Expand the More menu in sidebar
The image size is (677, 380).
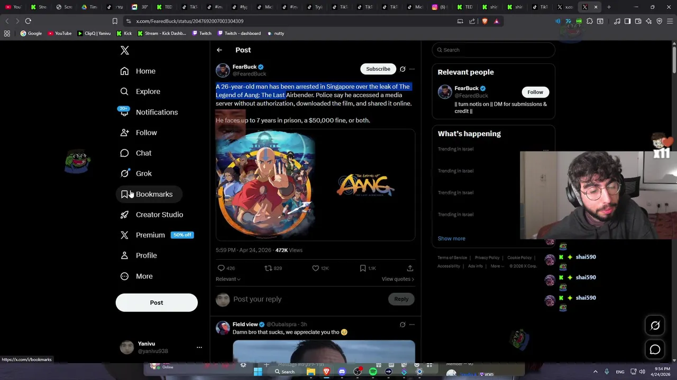coord(136,276)
